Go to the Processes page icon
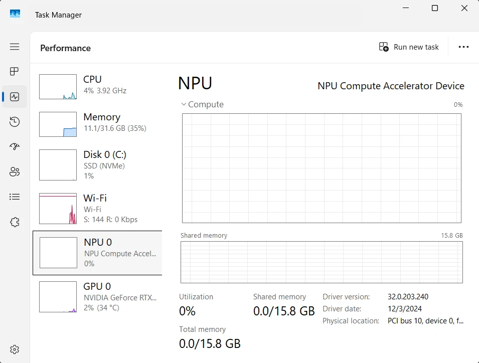 (x=15, y=72)
